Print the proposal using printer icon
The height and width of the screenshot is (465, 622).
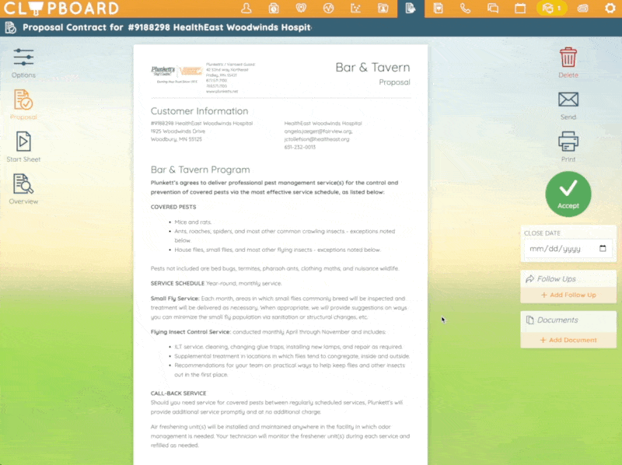pos(568,146)
